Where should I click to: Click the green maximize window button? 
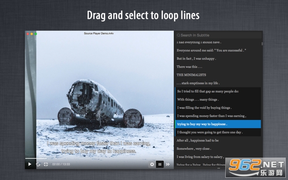pyautogui.click(x=36, y=34)
